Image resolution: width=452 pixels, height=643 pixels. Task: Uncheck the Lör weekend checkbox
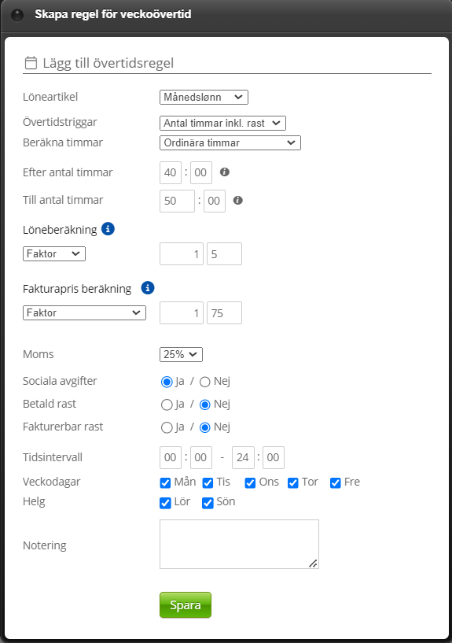click(x=165, y=503)
